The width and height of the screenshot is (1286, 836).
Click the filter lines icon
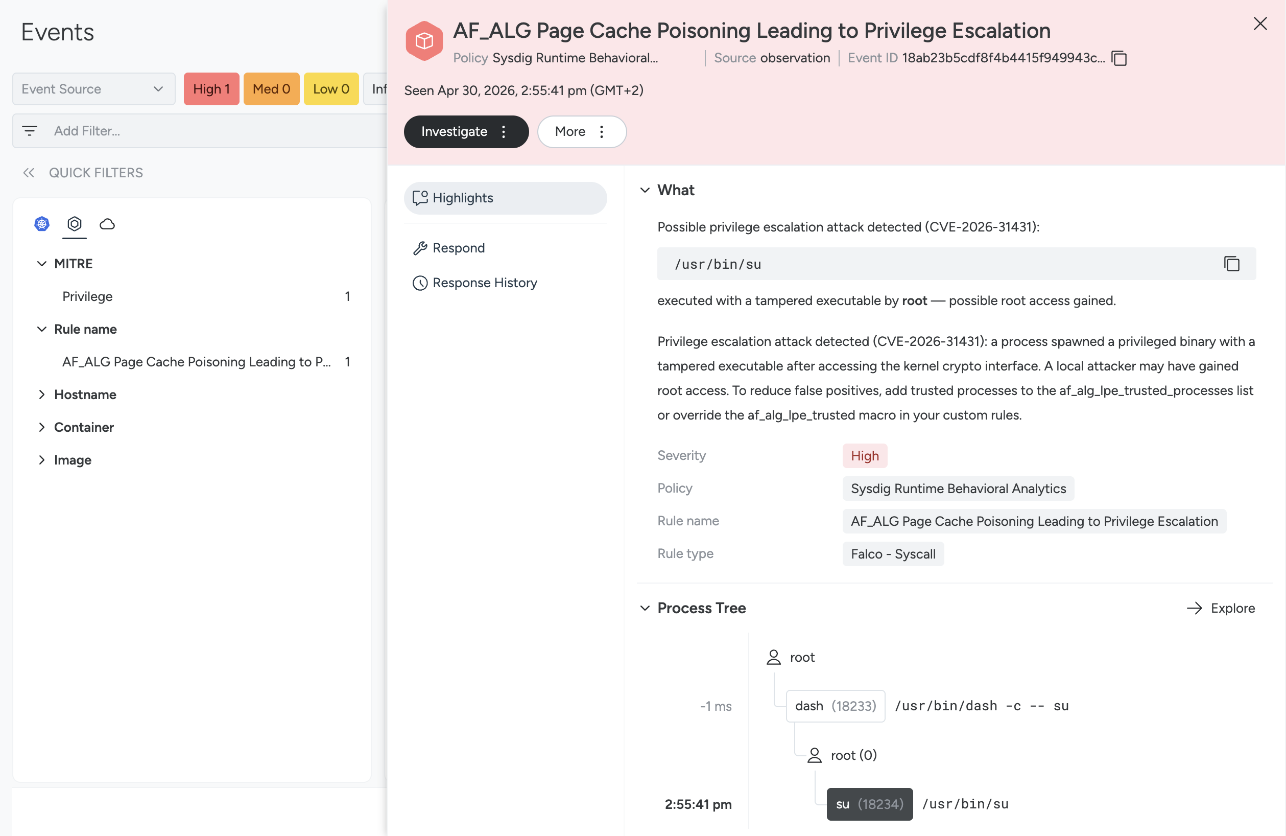tap(30, 131)
